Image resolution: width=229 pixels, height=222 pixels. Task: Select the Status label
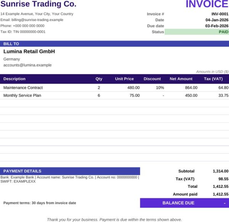pyautogui.click(x=158, y=32)
